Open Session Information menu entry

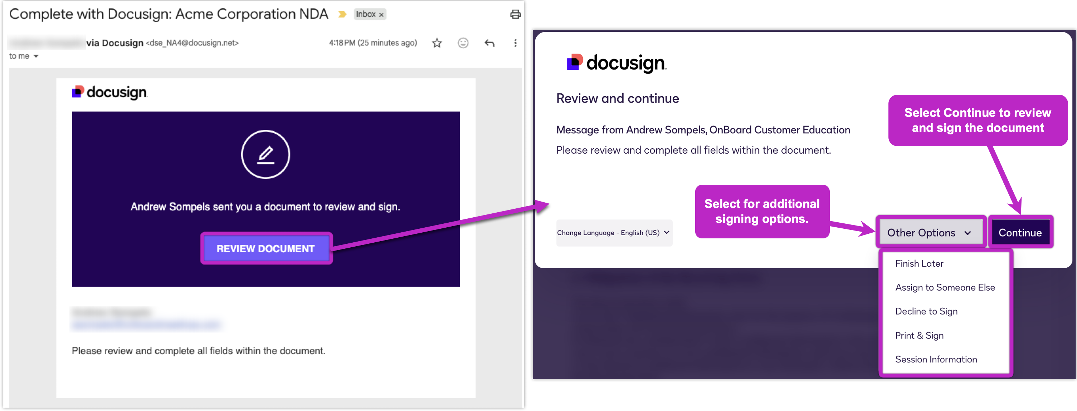tap(936, 359)
